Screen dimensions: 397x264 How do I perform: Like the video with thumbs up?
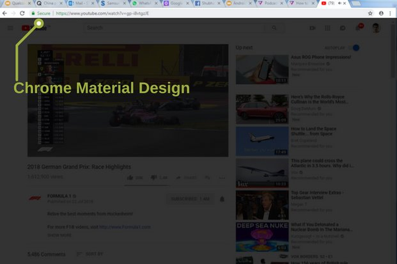pyautogui.click(x=130, y=178)
